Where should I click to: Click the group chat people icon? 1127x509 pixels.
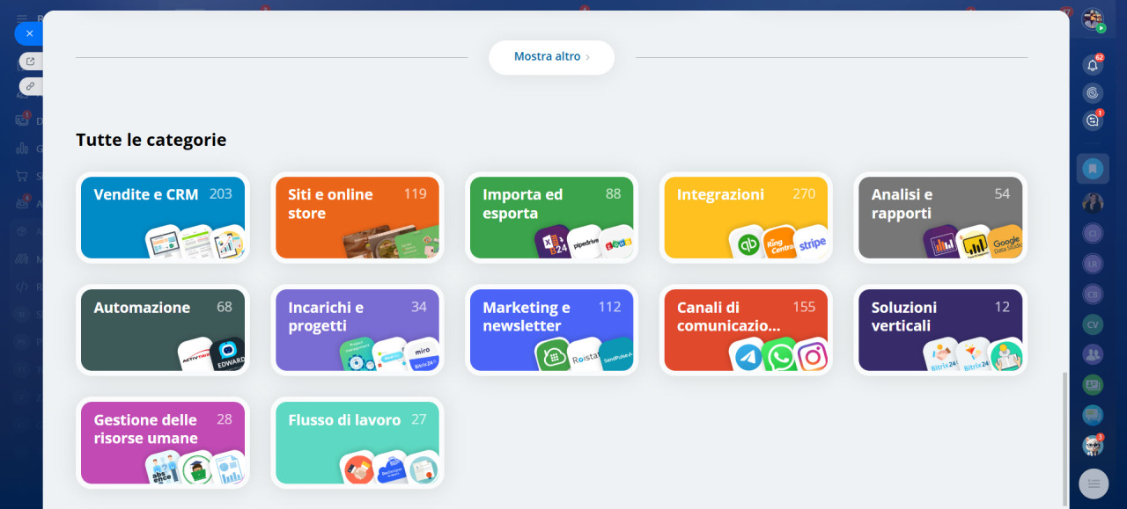pyautogui.click(x=1093, y=354)
